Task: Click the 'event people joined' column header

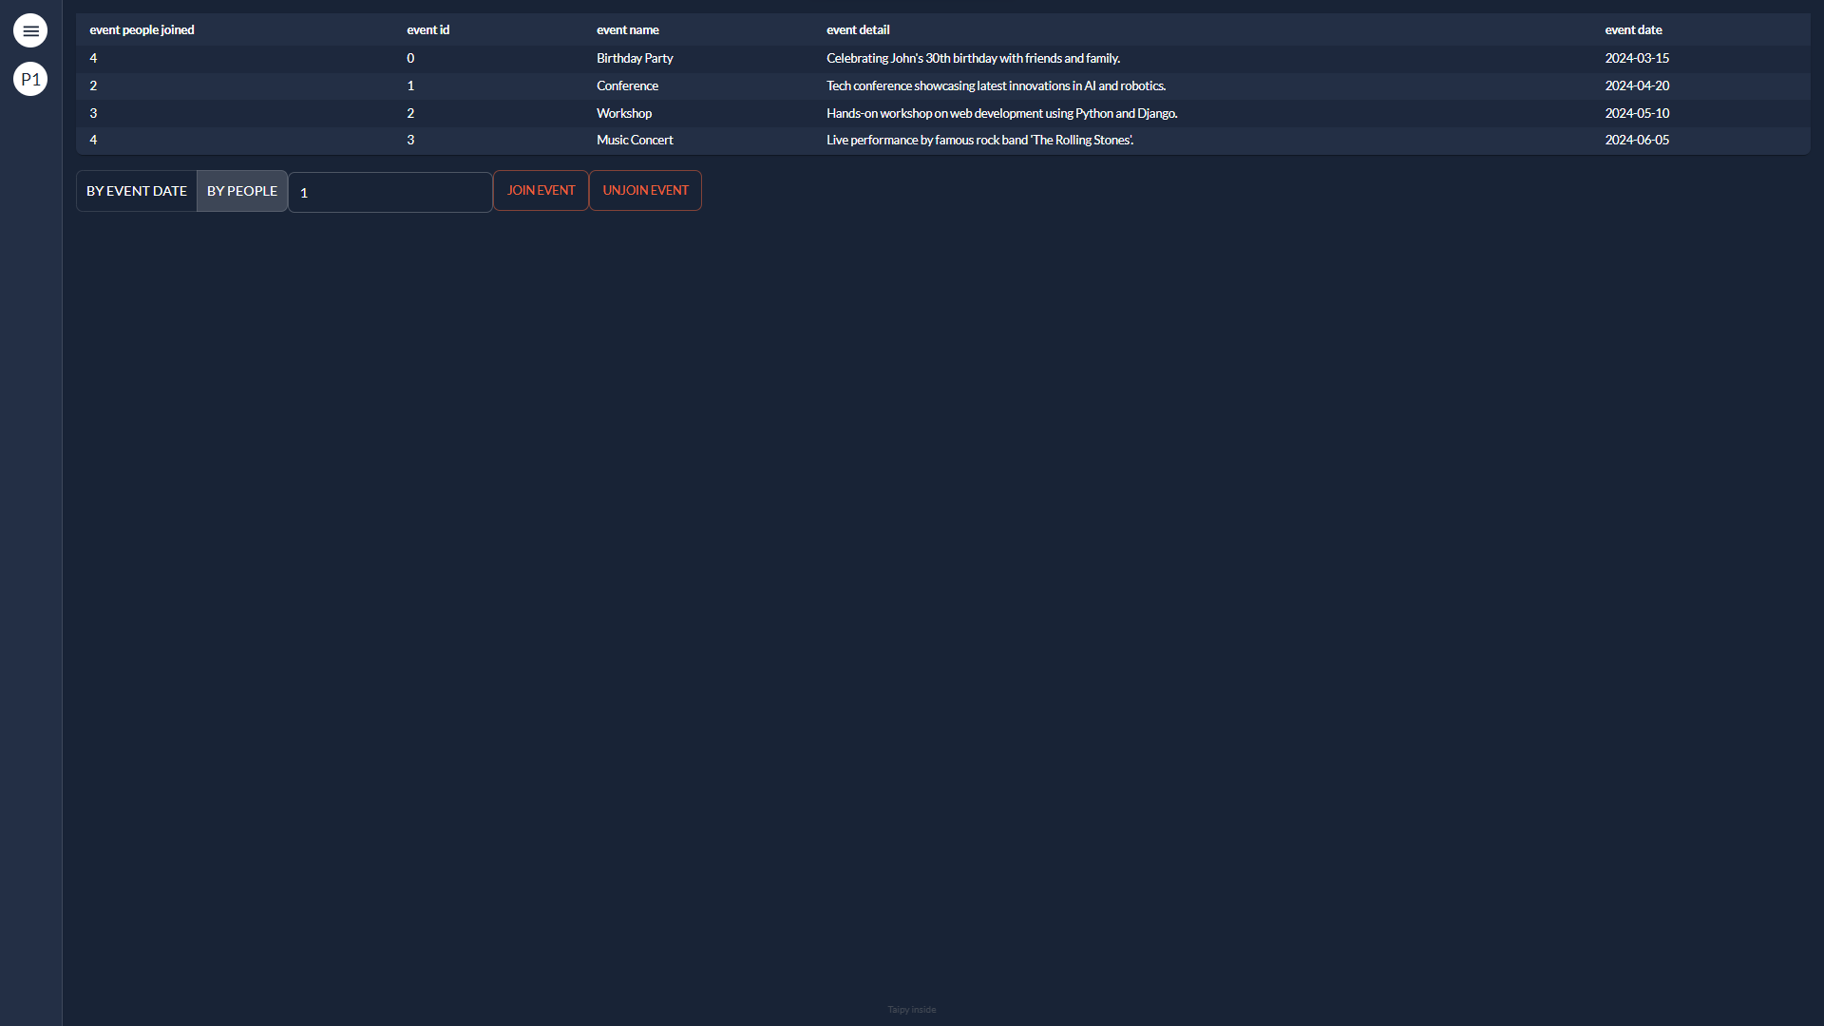Action: [x=141, y=29]
